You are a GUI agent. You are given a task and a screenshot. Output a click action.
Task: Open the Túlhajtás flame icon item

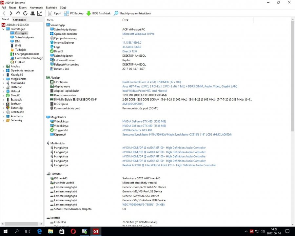(x=12, y=50)
